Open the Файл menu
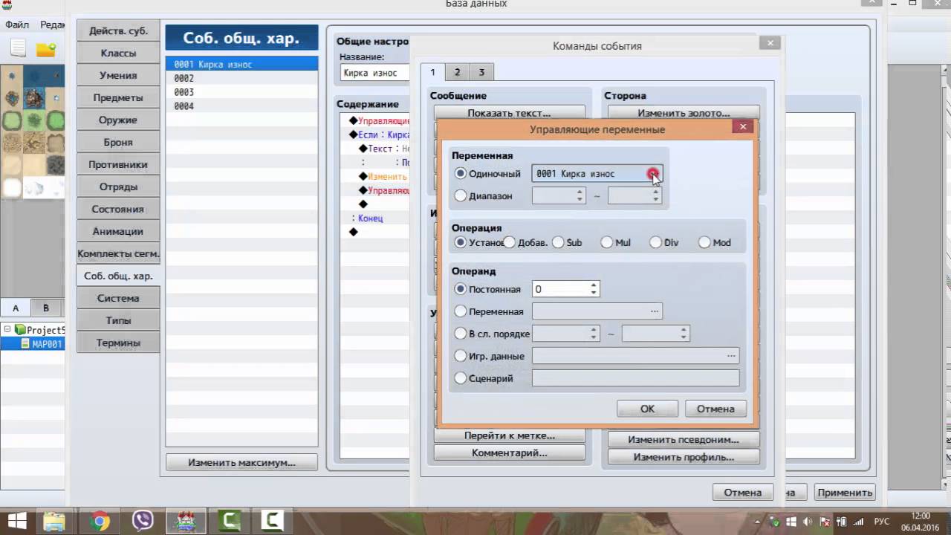Image resolution: width=951 pixels, height=535 pixels. coord(17,25)
